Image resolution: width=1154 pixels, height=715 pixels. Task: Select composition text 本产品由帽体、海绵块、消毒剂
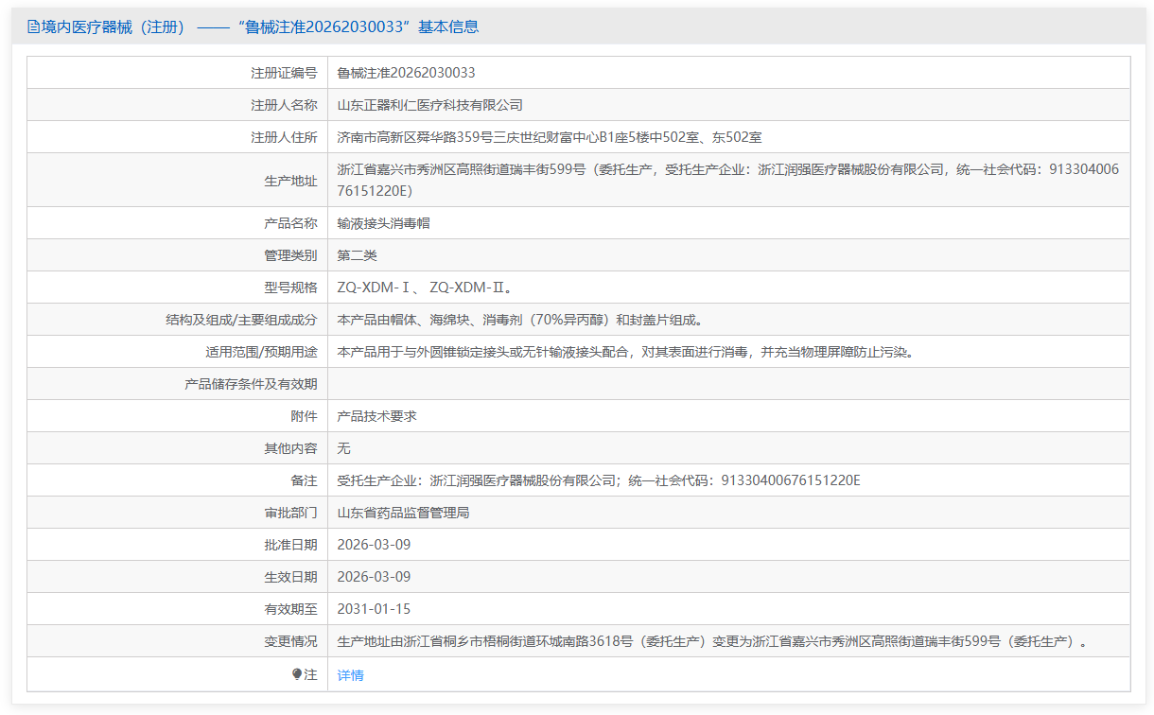[520, 320]
